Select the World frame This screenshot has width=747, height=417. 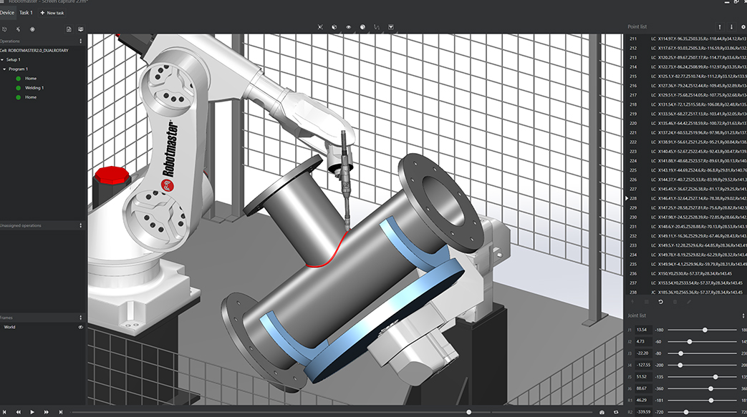tap(9, 327)
